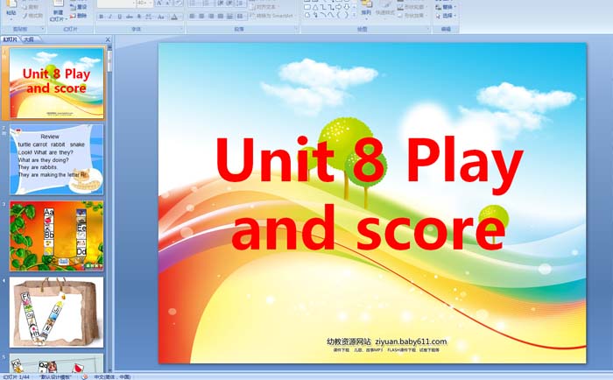Open Quick Styles (快速样式) gallery
This screenshot has height=380, width=613.
tap(385, 11)
